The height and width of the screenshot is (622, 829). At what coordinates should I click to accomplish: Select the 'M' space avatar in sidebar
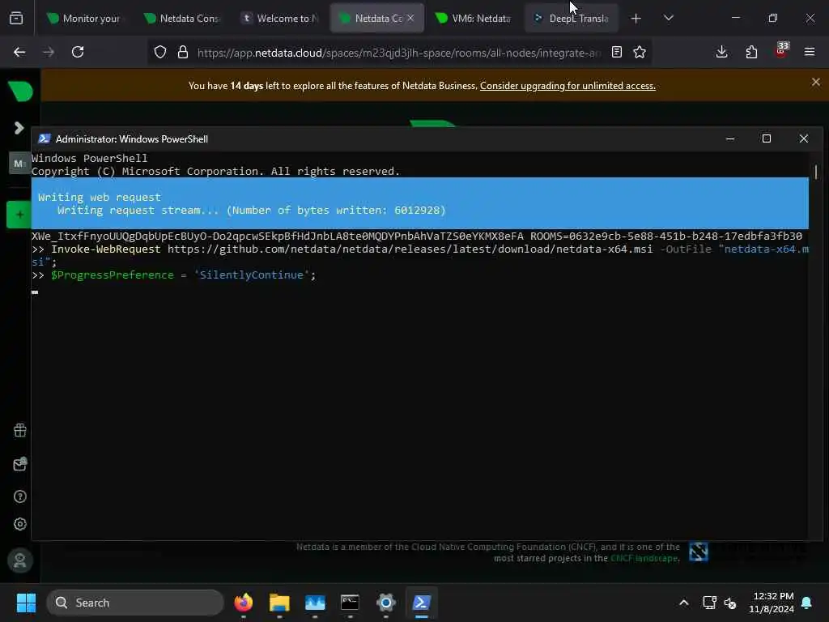click(x=19, y=164)
